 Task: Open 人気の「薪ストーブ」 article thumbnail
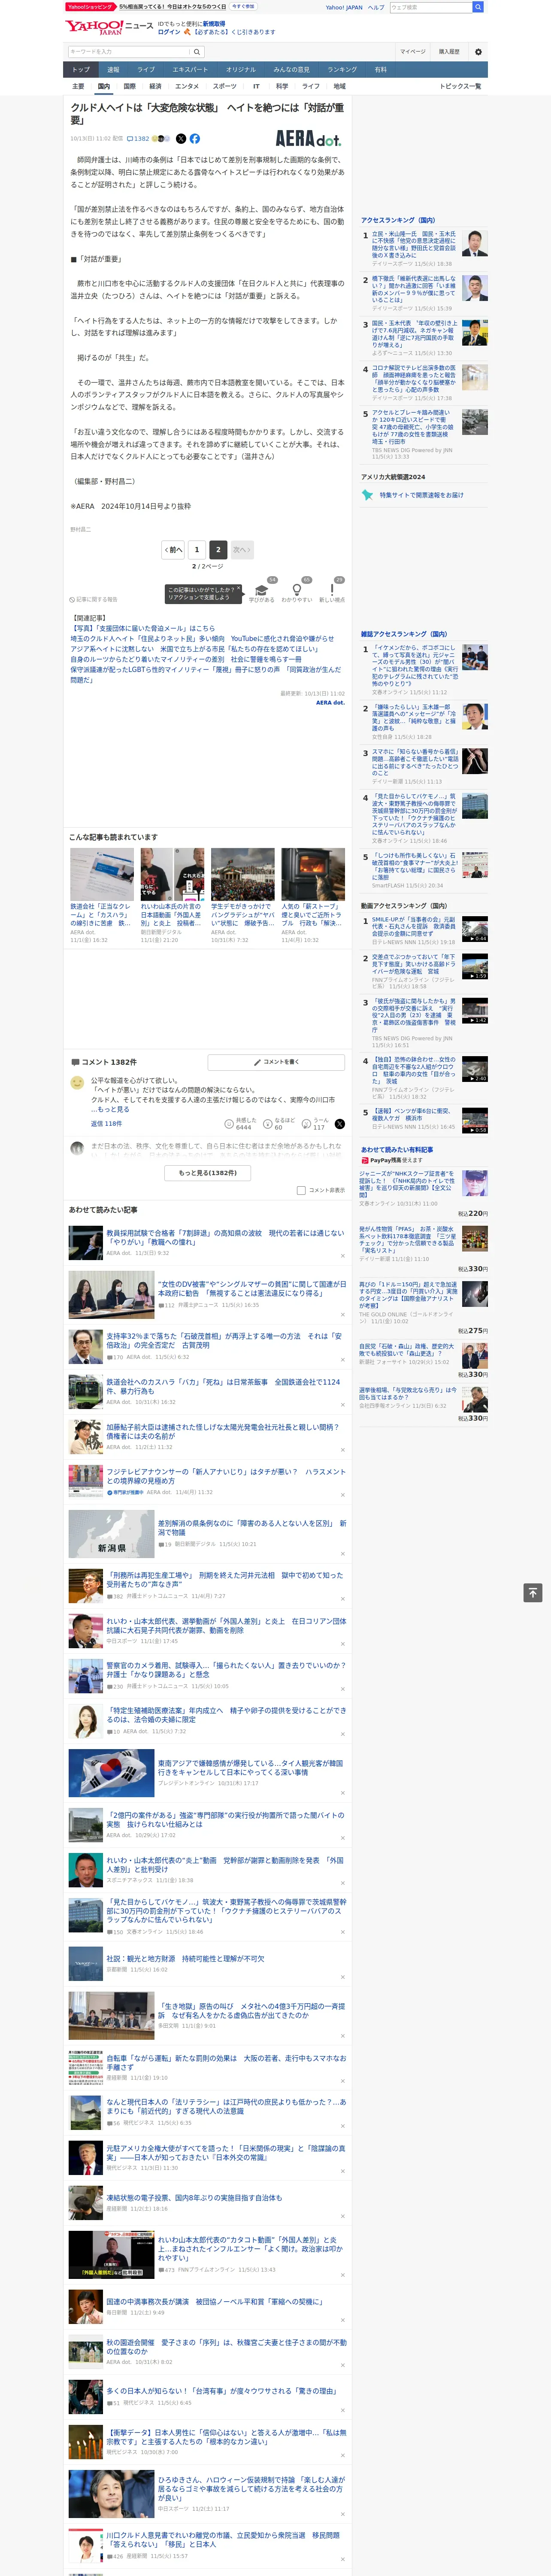tap(313, 874)
